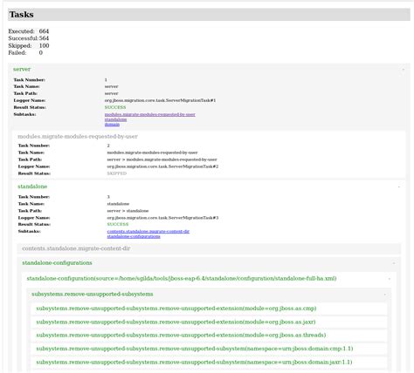Follow the domain subtask link
Viewport: 414px width, 373px height.
[x=112, y=125]
